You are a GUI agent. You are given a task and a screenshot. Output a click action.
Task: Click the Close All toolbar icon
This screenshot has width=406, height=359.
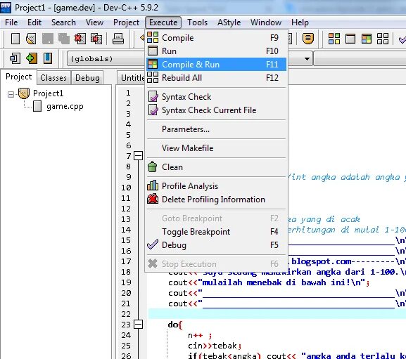[96, 39]
